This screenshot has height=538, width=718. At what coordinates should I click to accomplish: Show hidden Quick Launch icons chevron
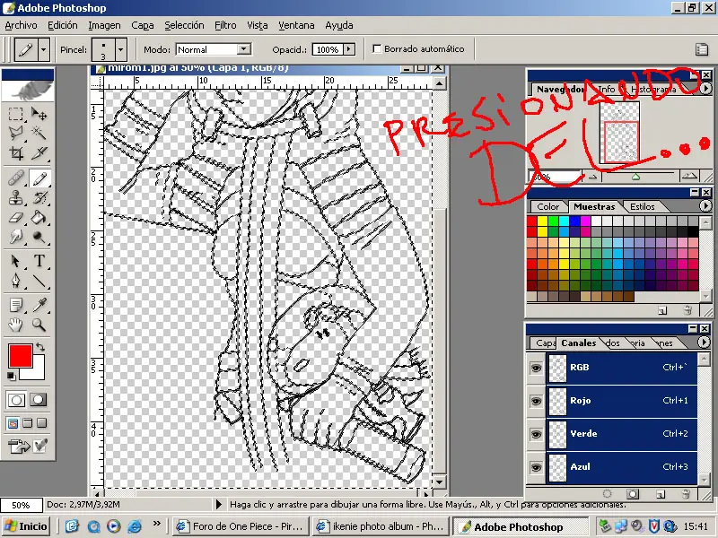tap(156, 524)
